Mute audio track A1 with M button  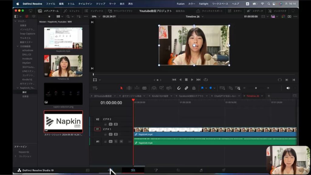click(121, 142)
